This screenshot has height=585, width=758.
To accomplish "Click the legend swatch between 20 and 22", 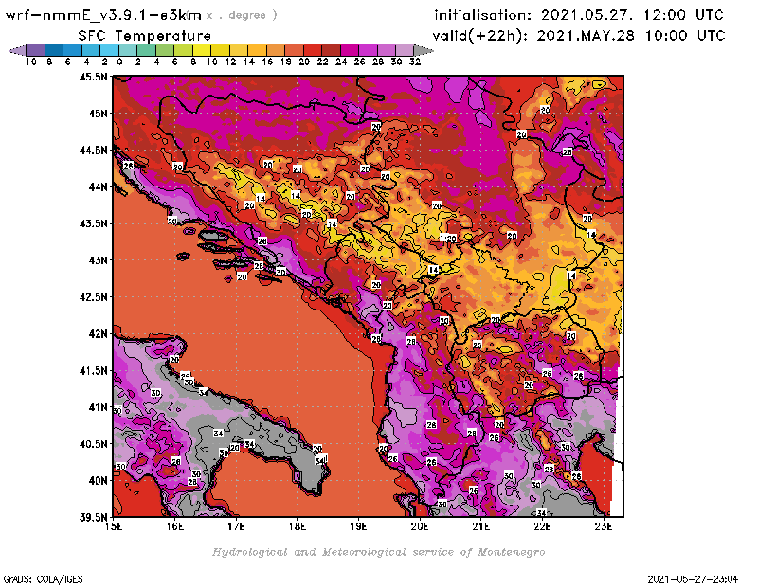I will point(313,50).
